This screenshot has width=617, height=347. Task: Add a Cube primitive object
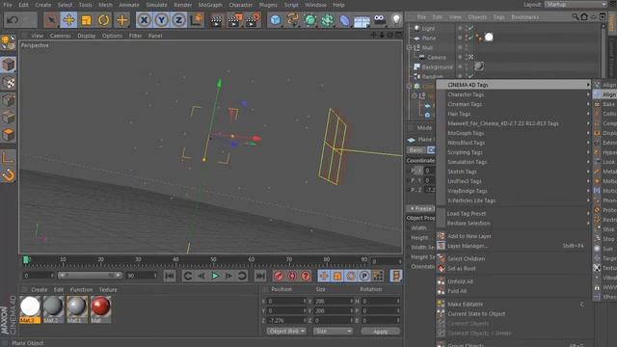276,19
